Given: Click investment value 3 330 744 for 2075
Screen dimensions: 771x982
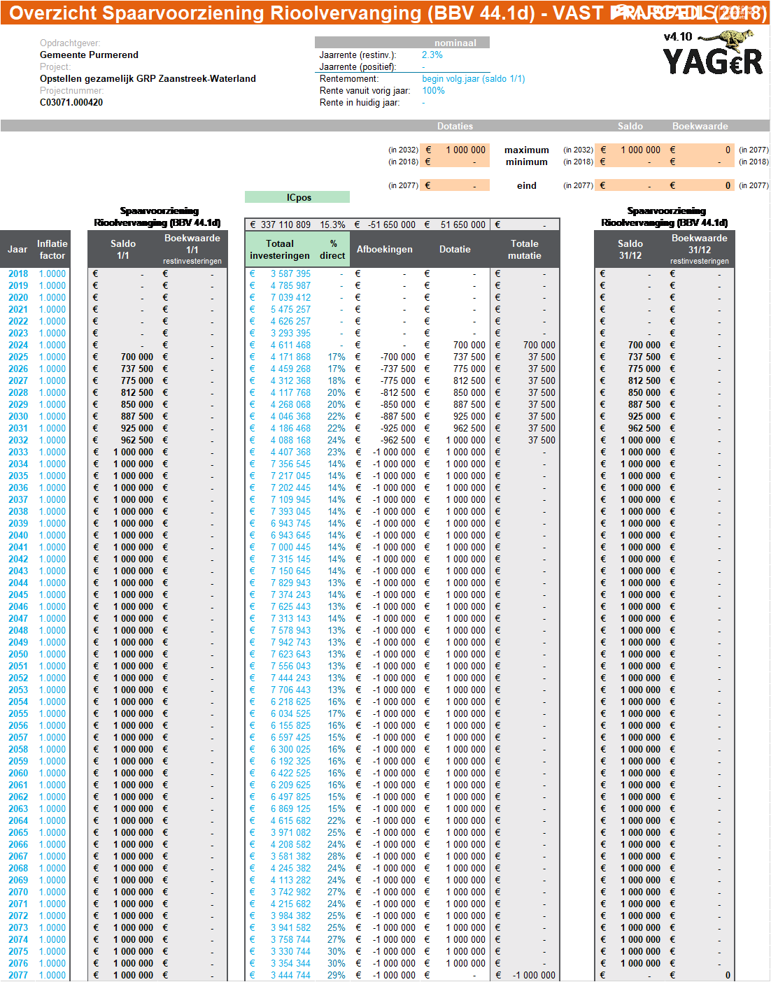Looking at the screenshot, I should pyautogui.click(x=290, y=951).
